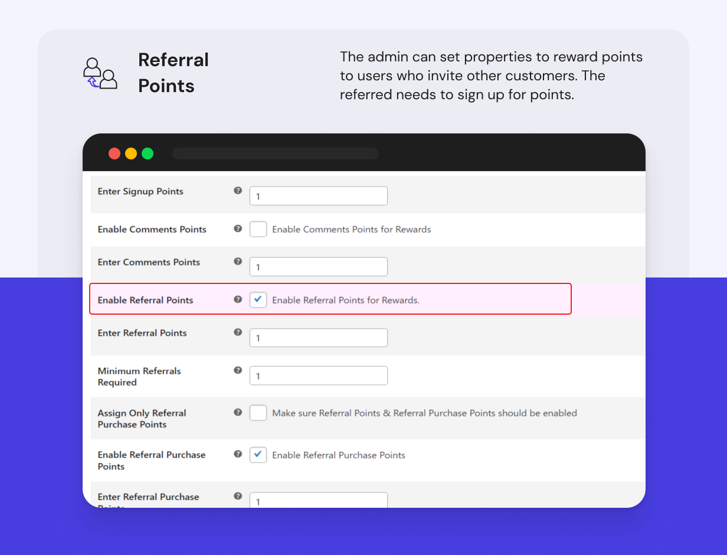Click the Referral Points people icon
This screenshot has height=555, width=727.
[99, 74]
